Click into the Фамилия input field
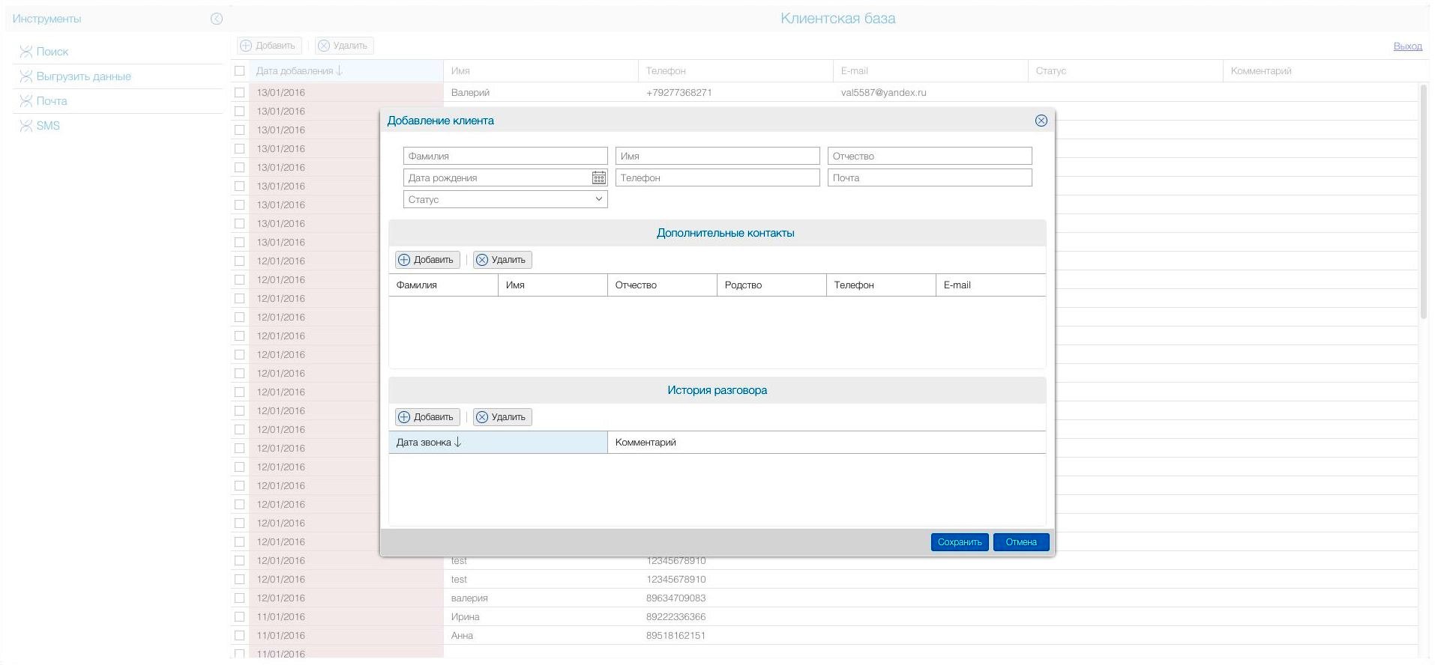The height and width of the screenshot is (665, 1435). point(505,157)
